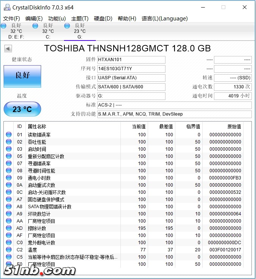The height and width of the screenshot is (279, 256).
Task: Click the 良好 health status button
Action: coord(22,76)
